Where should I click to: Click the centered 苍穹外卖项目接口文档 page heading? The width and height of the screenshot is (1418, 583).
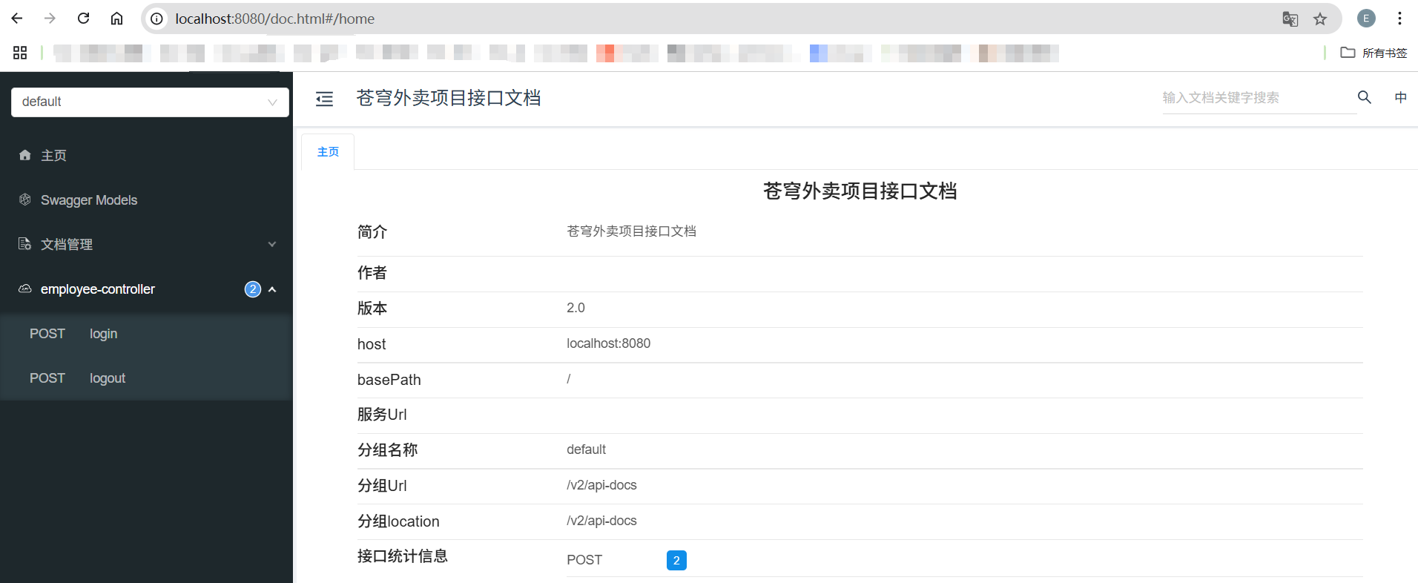[860, 191]
